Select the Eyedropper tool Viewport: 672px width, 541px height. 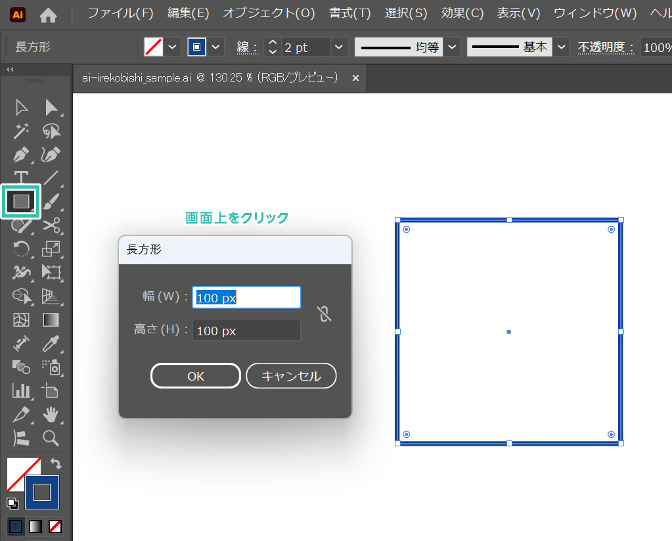tap(51, 343)
